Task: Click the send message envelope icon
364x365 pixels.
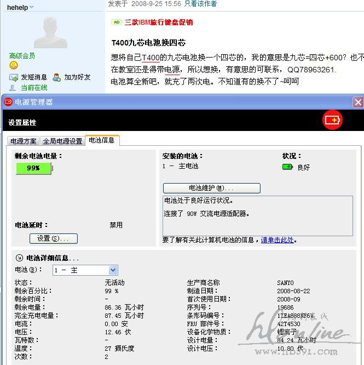Action: coord(14,77)
